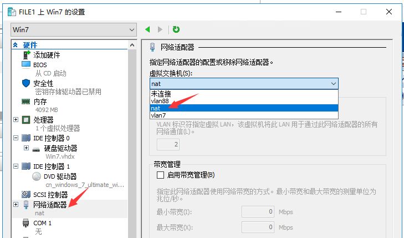The width and height of the screenshot is (404, 238).
Task: Click the Add Hardware (添加硬件) icon
Action: click(x=27, y=55)
